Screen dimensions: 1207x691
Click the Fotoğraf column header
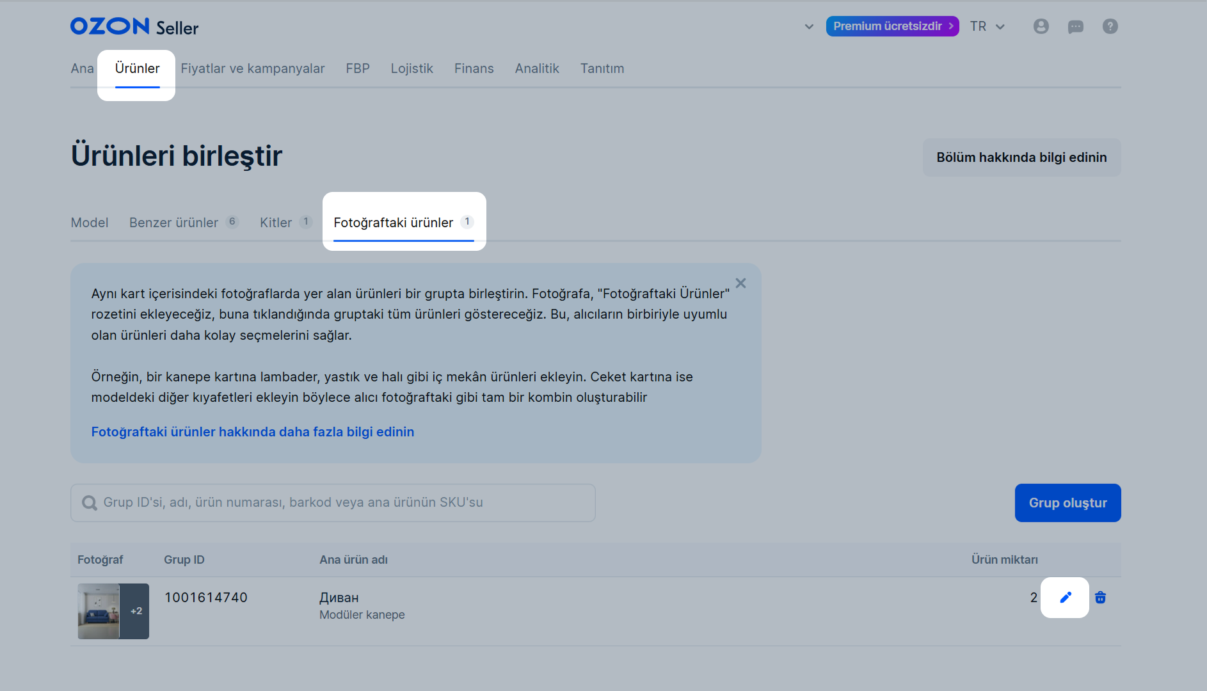coord(100,560)
